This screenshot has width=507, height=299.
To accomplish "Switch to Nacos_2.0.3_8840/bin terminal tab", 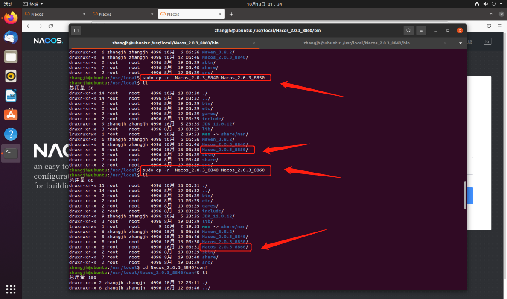I will [356, 43].
